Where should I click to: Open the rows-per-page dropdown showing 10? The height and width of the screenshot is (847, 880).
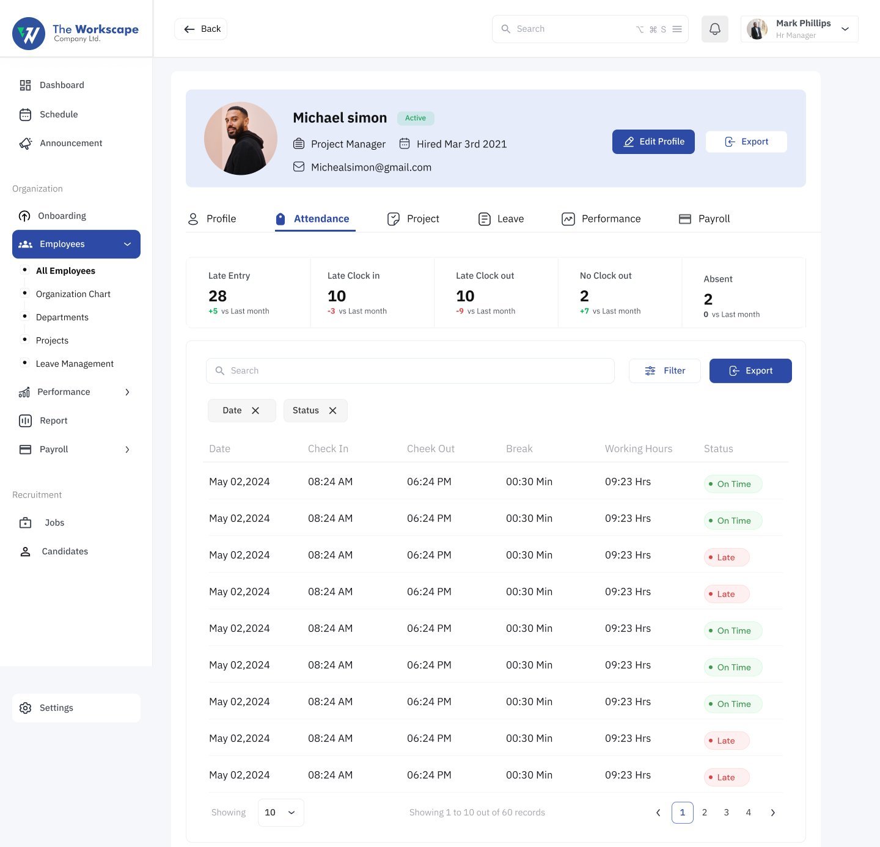pyautogui.click(x=280, y=812)
